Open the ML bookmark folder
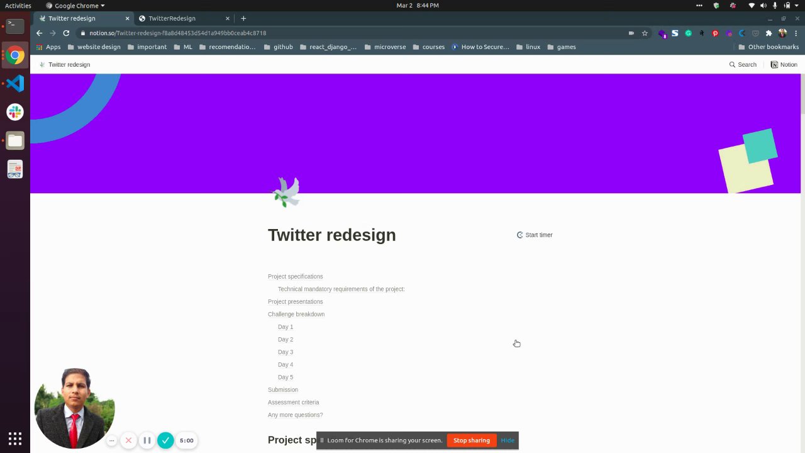 tap(182, 47)
